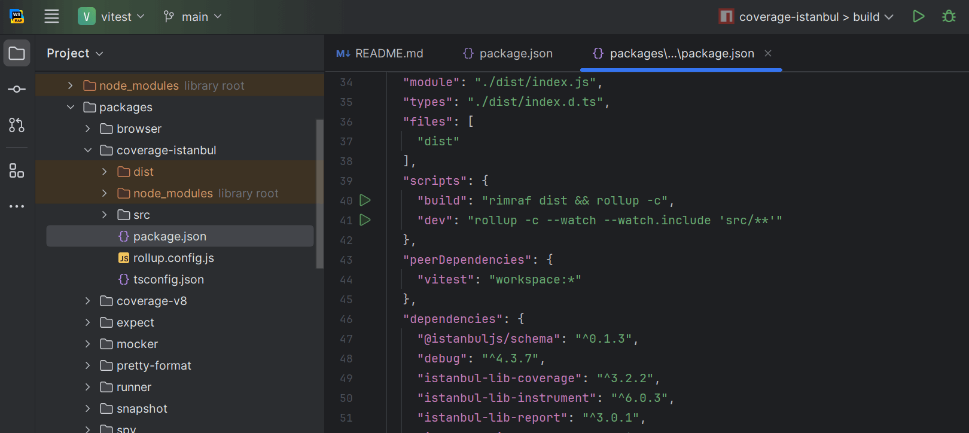Open run configuration selector dropdown
Viewport: 969px width, 433px height.
807,17
